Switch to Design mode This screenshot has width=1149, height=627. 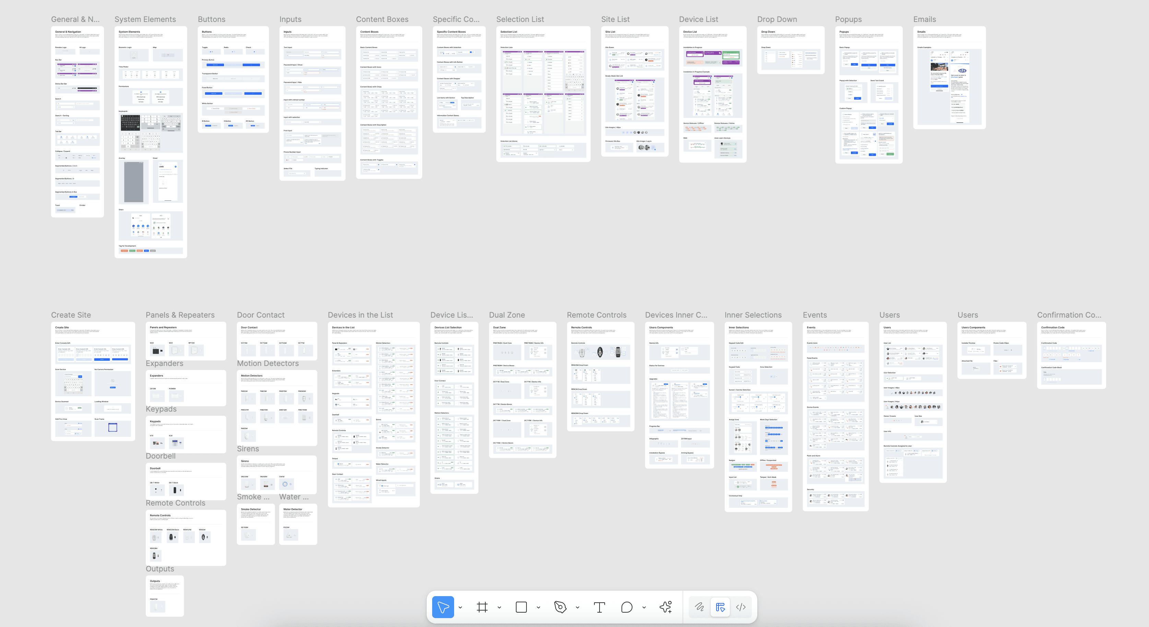[720, 607]
